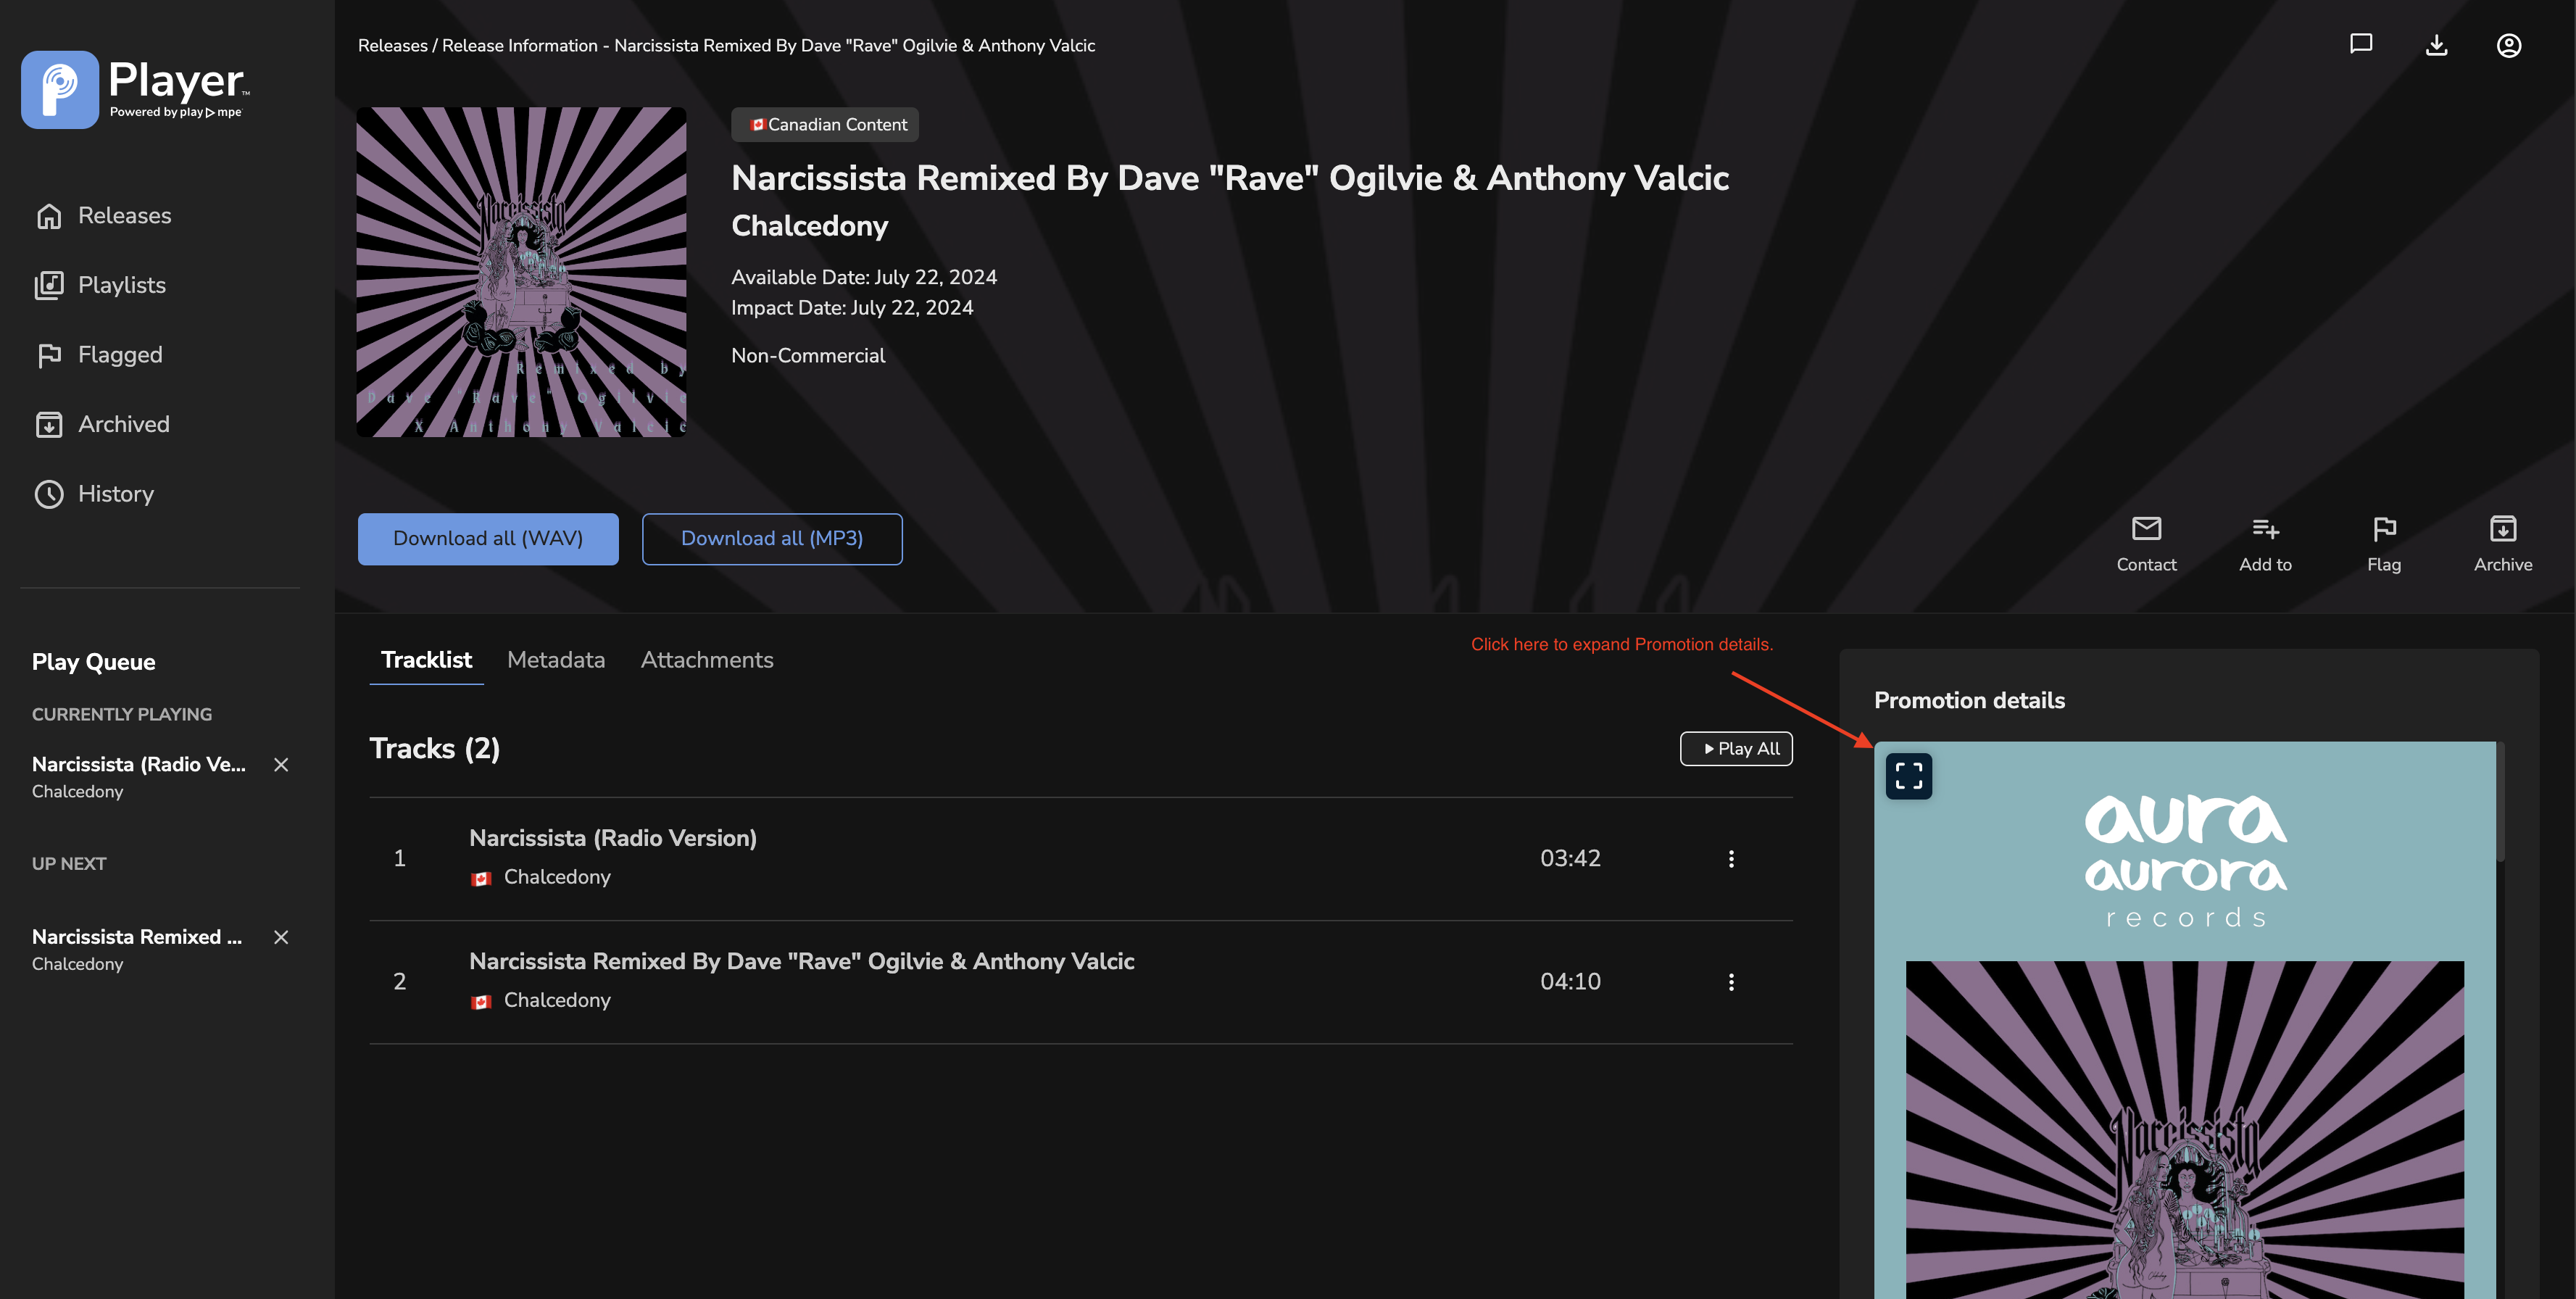The image size is (2576, 1299).
Task: Expand Promotion details with fullscreen icon
Action: click(1908, 776)
